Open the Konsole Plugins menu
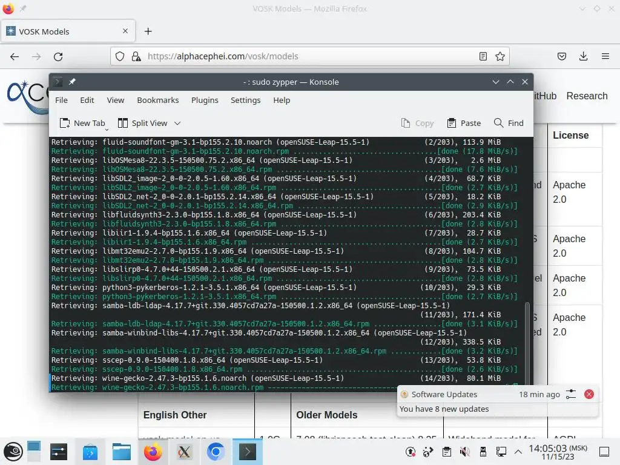Screen dimensions: 620x465 coord(205,101)
